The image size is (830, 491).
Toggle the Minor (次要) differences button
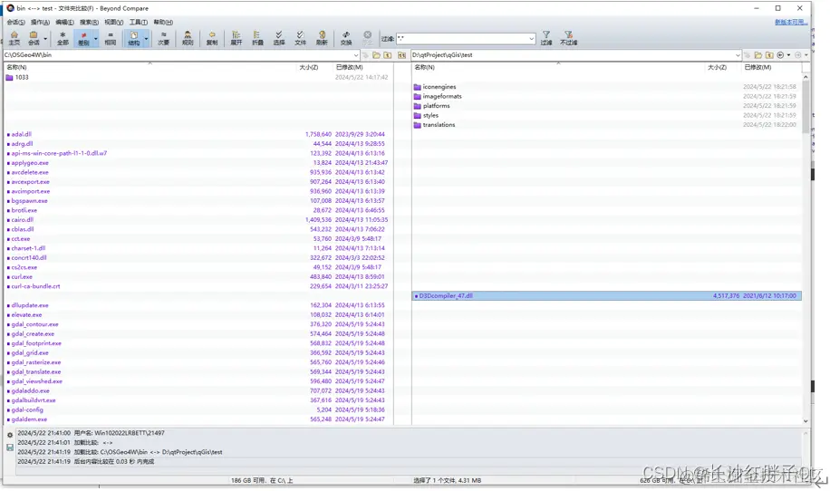[164, 38]
